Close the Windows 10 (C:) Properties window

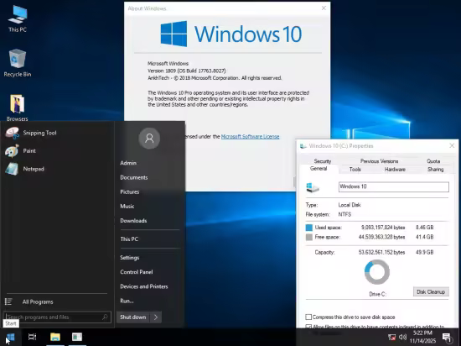[x=452, y=146]
